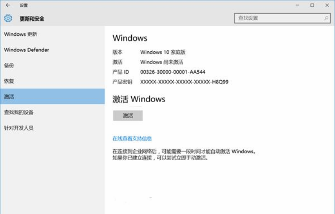Click the magnifier icon in search box
This screenshot has height=214, width=335.
[x=326, y=18]
